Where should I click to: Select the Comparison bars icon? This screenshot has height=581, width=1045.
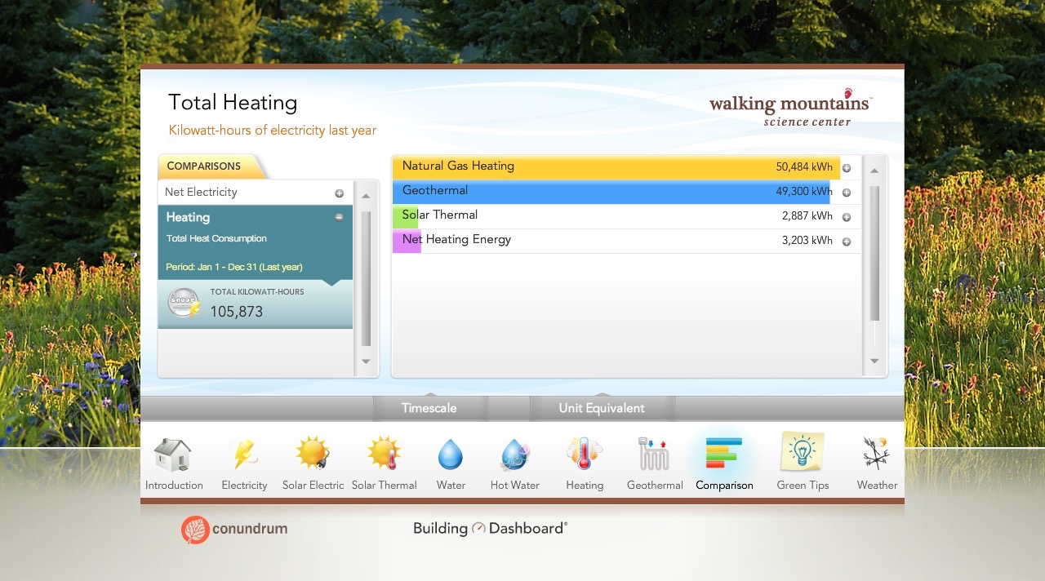[724, 454]
